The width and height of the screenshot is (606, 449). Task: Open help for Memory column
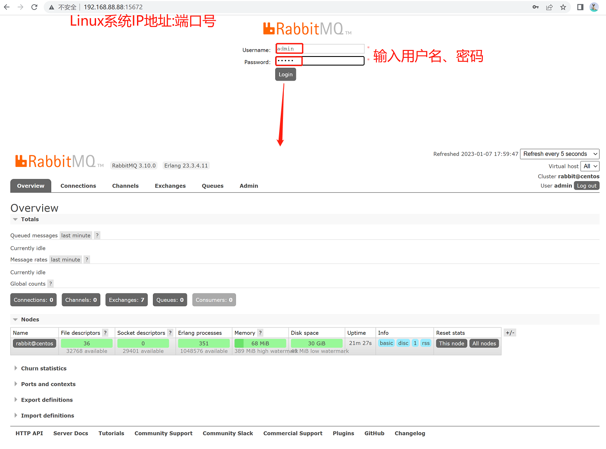coord(260,333)
